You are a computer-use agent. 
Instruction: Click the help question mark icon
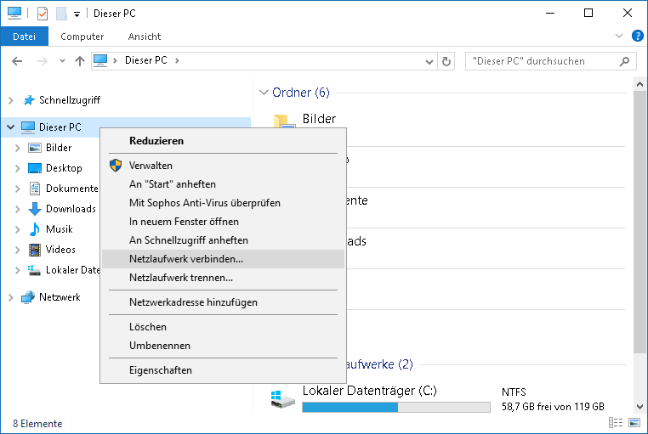pos(637,37)
